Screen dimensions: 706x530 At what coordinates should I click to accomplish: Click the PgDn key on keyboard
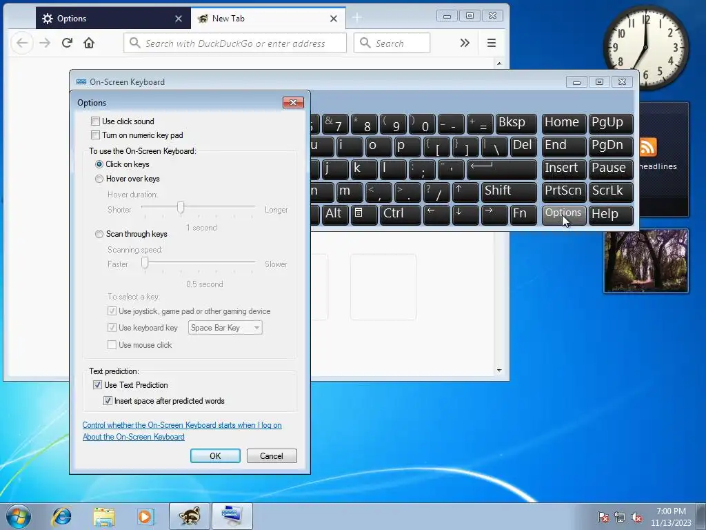(611, 146)
